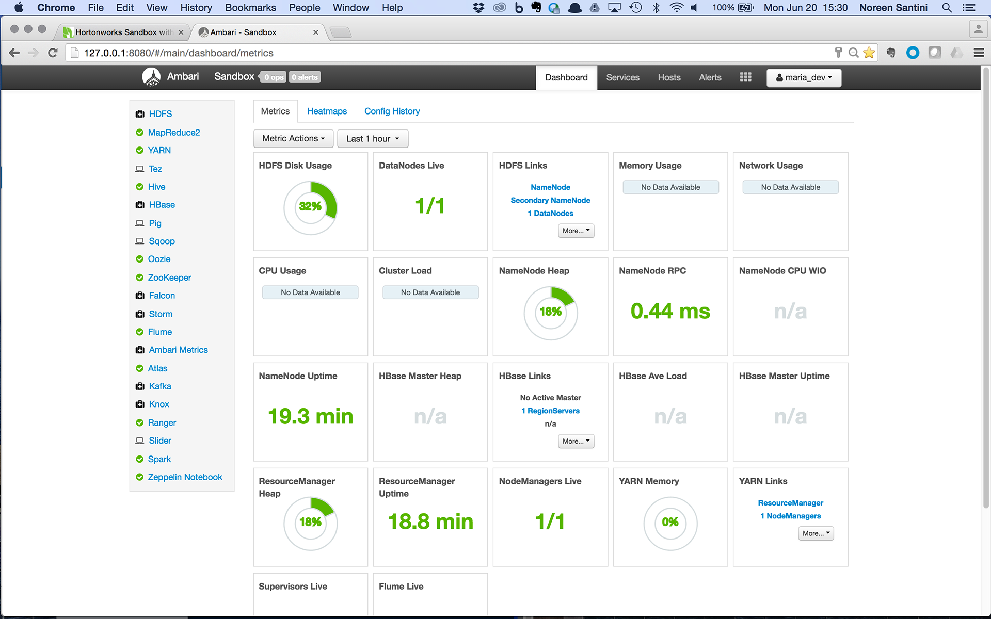Switch to the Config History tab
Screen dimensions: 991x619
click(x=392, y=111)
